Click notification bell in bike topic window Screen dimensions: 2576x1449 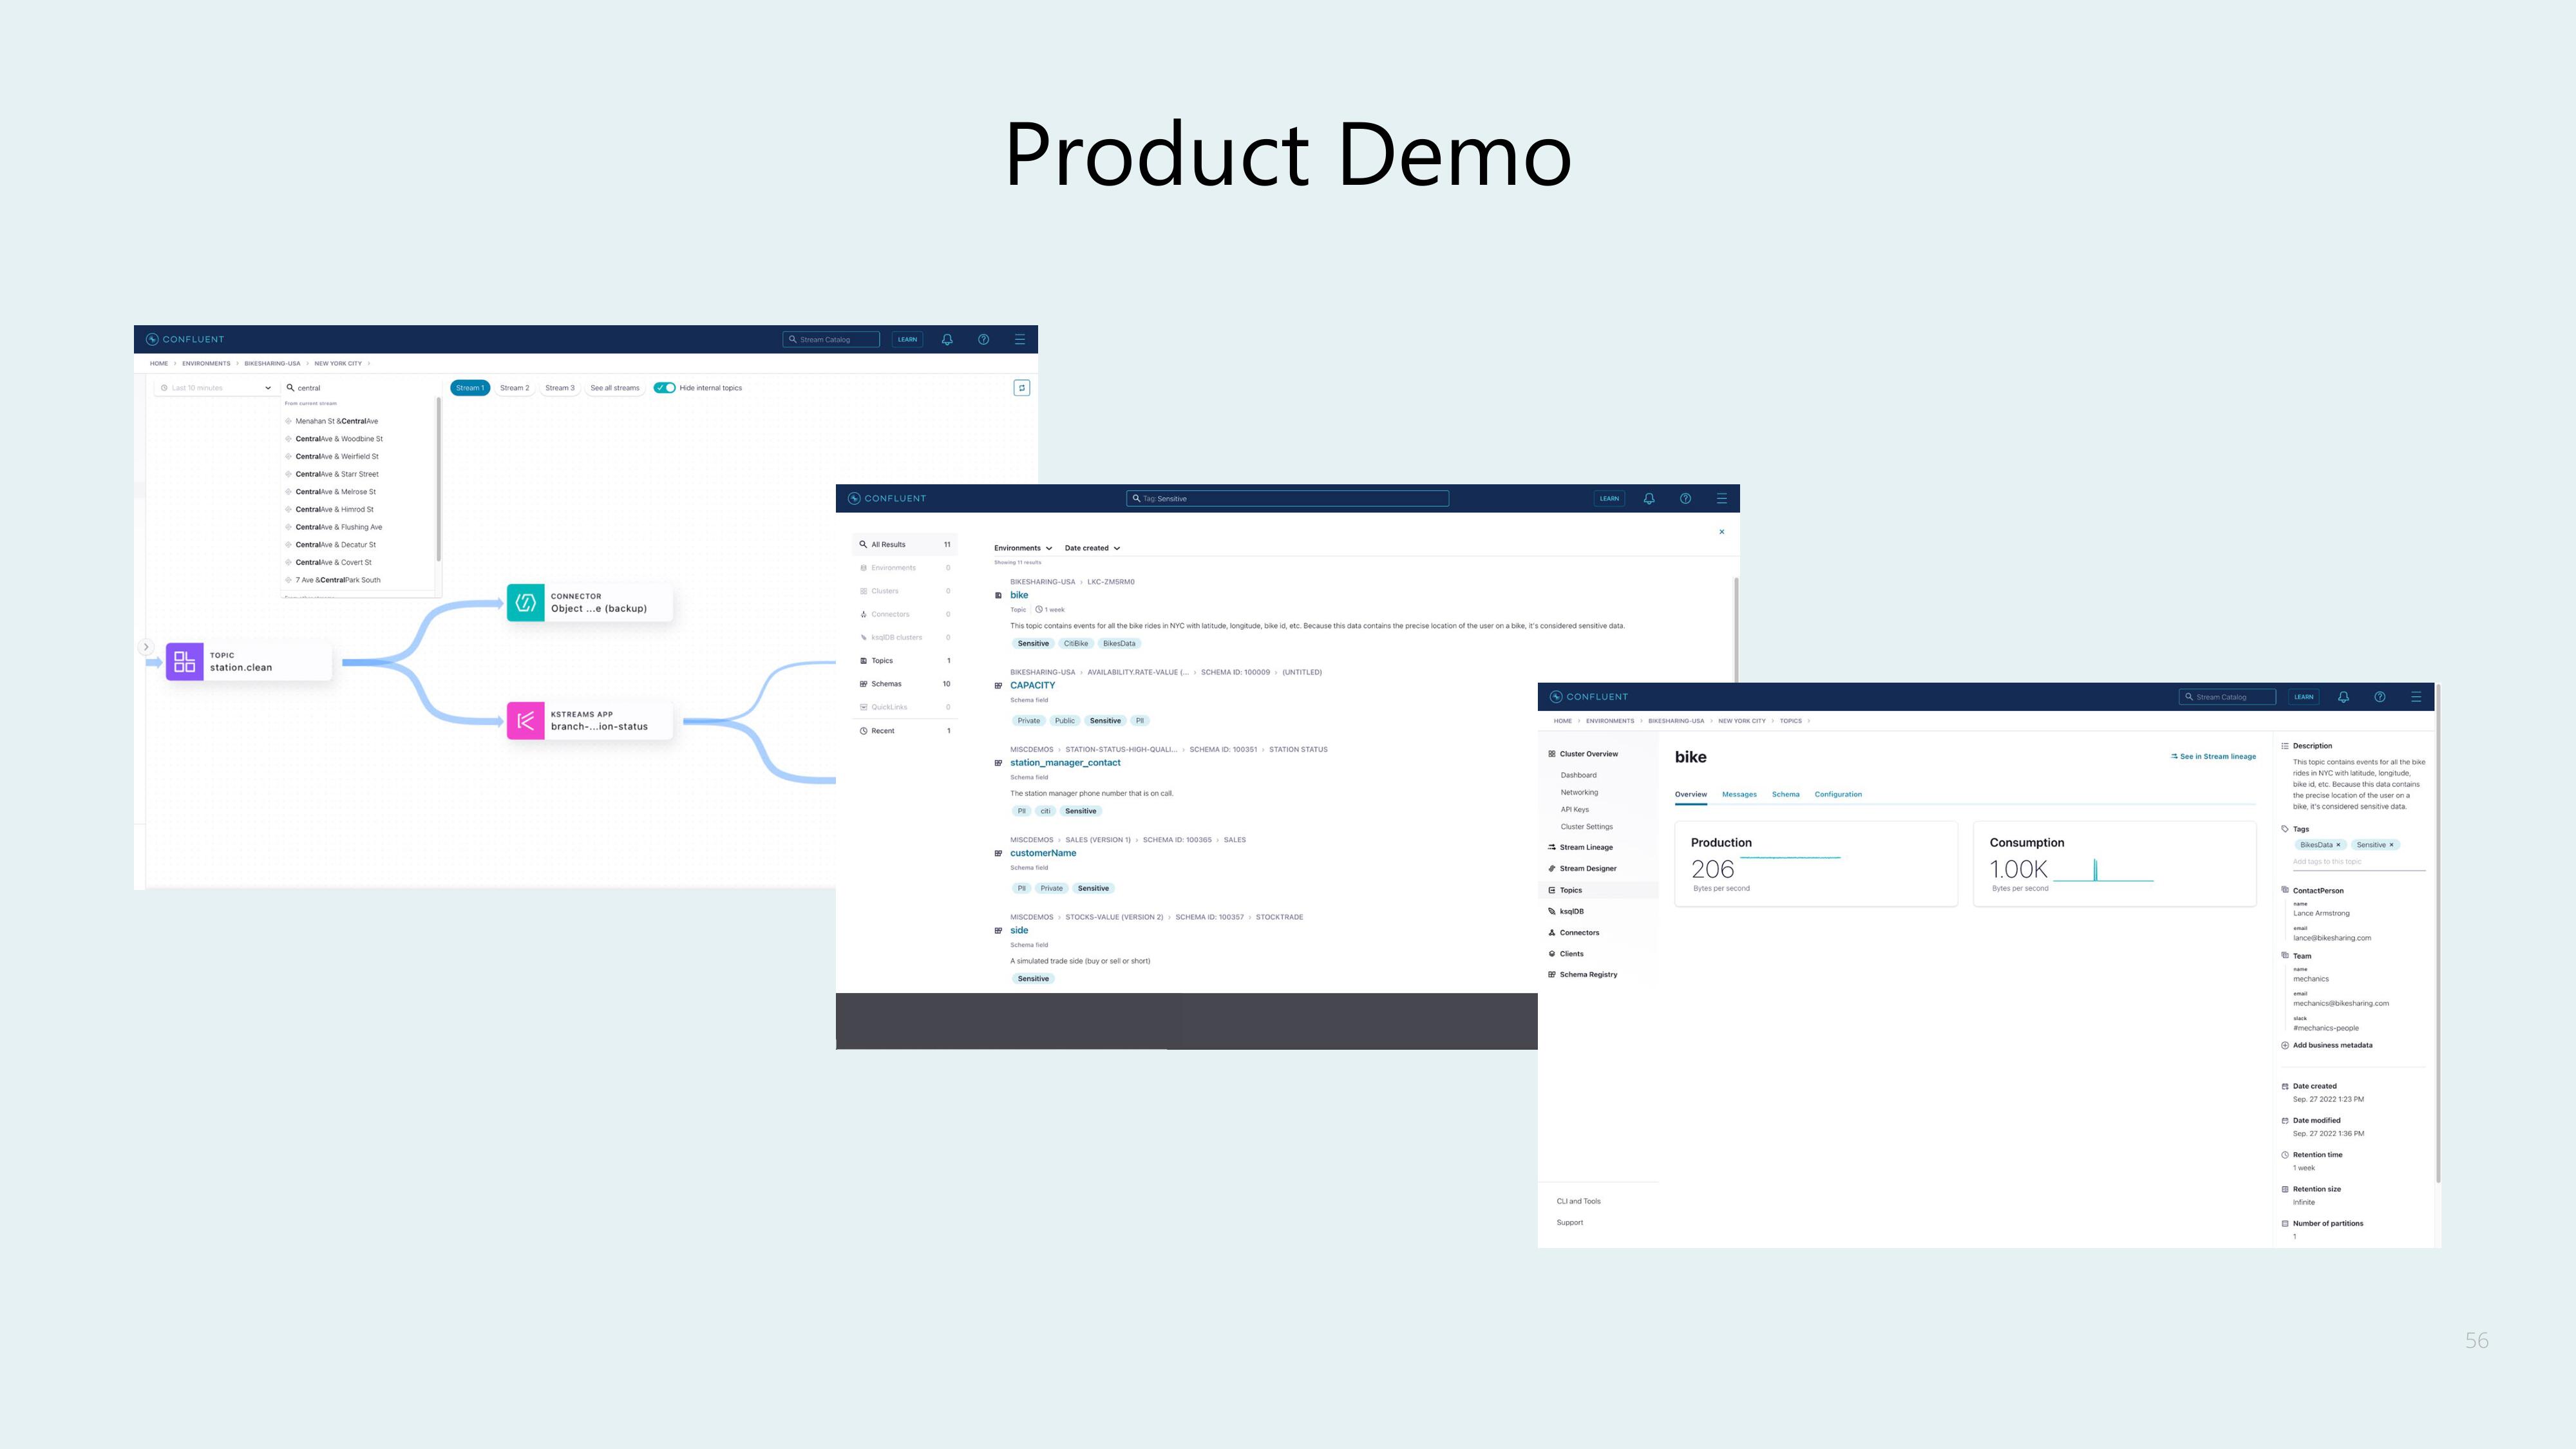pos(2343,697)
